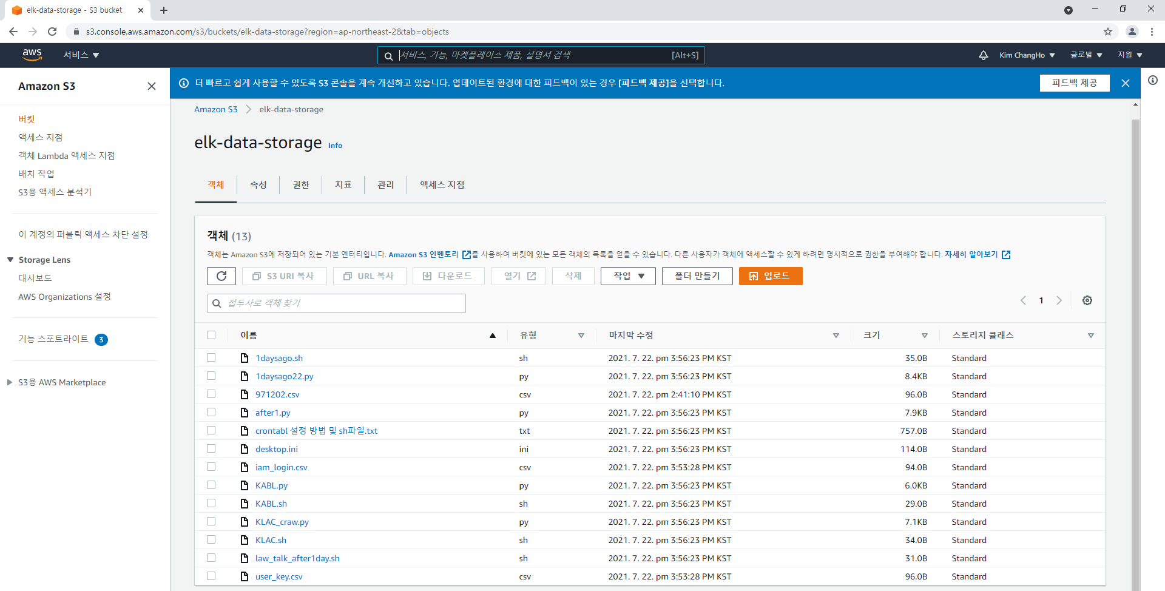Image resolution: width=1165 pixels, height=591 pixels.
Task: Open the Kim ChangHo account dropdown
Action: pyautogui.click(x=1027, y=55)
